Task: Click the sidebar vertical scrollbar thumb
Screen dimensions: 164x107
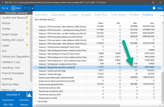Action: (31, 49)
